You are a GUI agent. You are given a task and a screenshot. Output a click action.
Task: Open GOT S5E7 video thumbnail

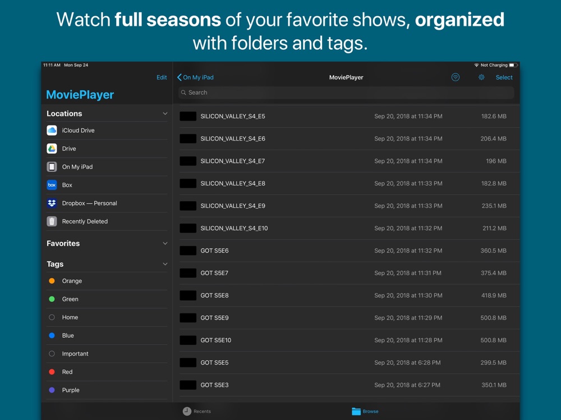click(188, 273)
